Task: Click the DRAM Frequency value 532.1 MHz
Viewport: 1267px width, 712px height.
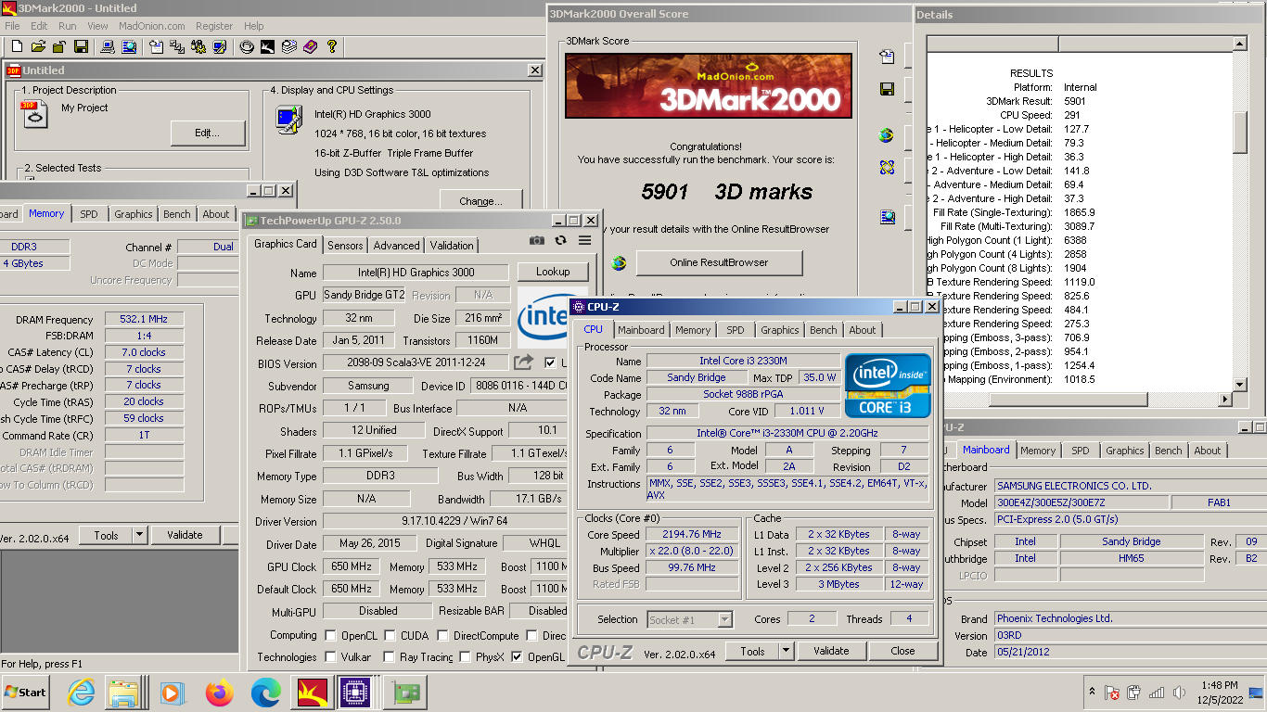Action: click(144, 319)
